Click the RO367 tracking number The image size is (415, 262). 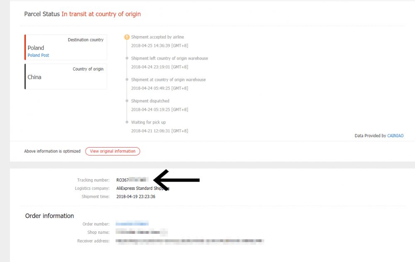coord(131,180)
